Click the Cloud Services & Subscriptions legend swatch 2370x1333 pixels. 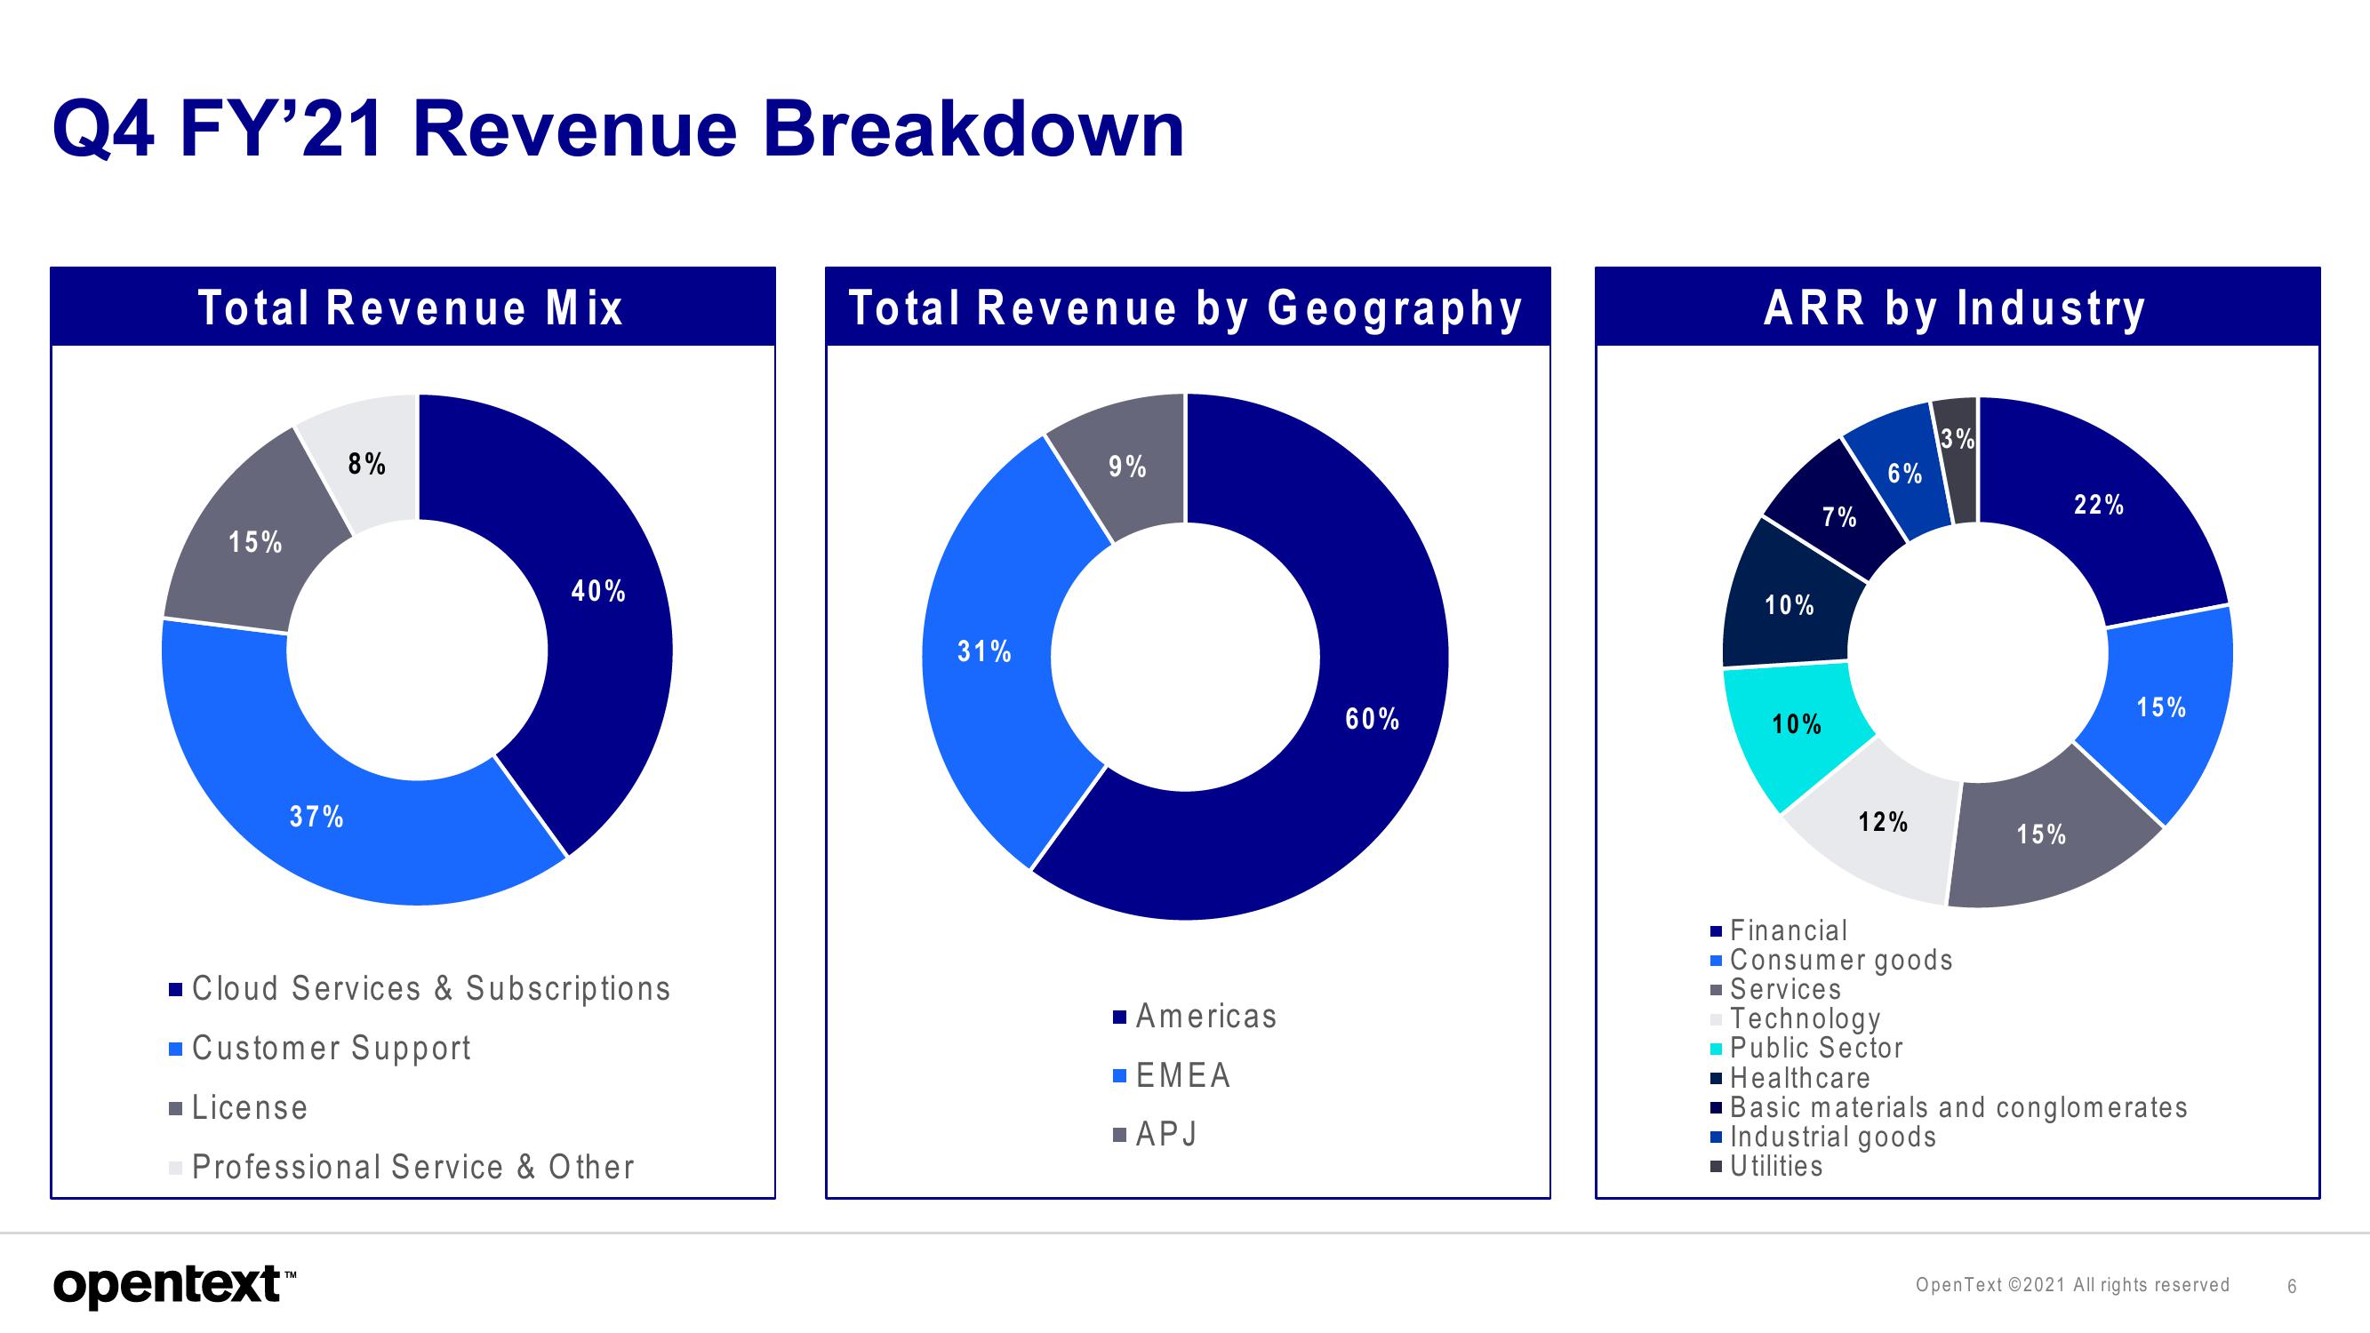click(x=177, y=990)
